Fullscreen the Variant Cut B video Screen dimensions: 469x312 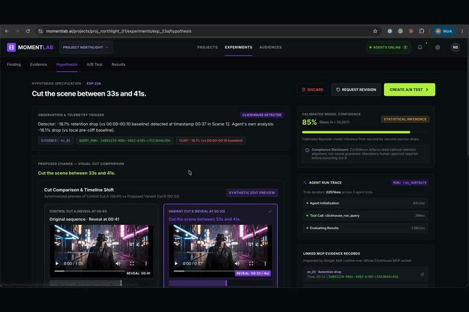coord(251,264)
